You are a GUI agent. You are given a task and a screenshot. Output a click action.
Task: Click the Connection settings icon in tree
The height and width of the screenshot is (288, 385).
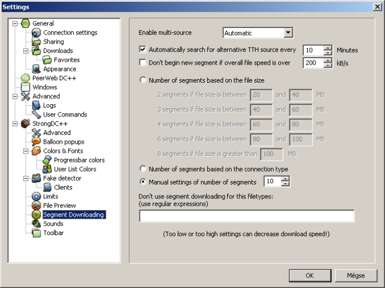(37, 33)
